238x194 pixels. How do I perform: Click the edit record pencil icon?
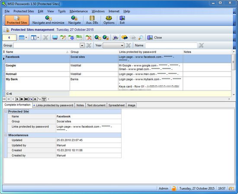tap(63, 38)
